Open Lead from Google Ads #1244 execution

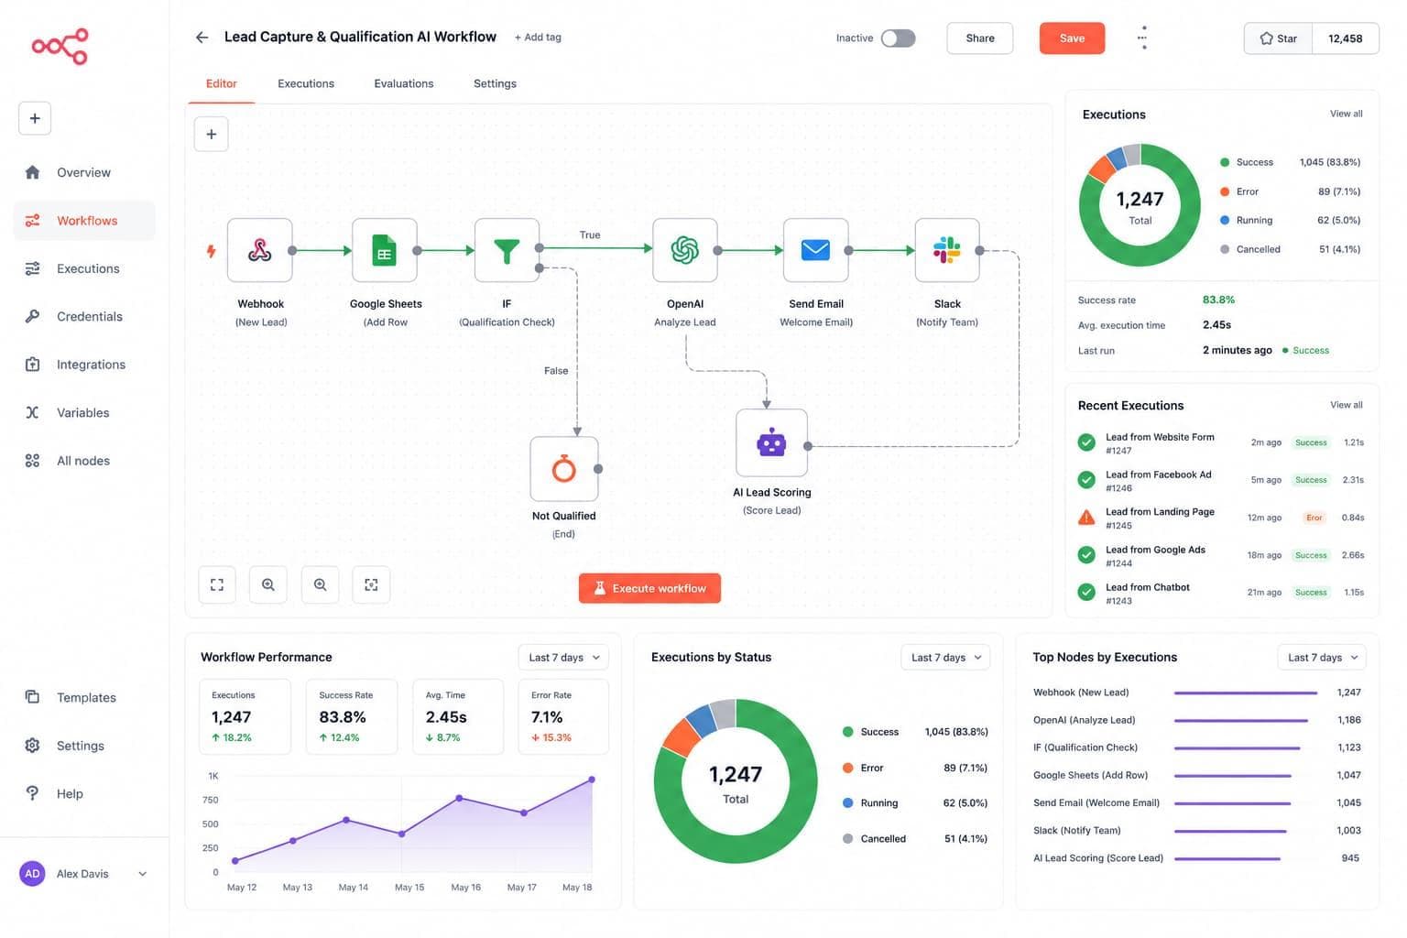(1221, 556)
